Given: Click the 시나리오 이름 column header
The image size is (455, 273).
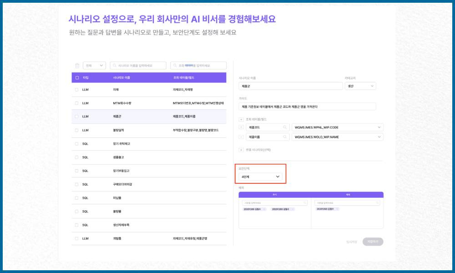Looking at the screenshot, I should (121, 78).
